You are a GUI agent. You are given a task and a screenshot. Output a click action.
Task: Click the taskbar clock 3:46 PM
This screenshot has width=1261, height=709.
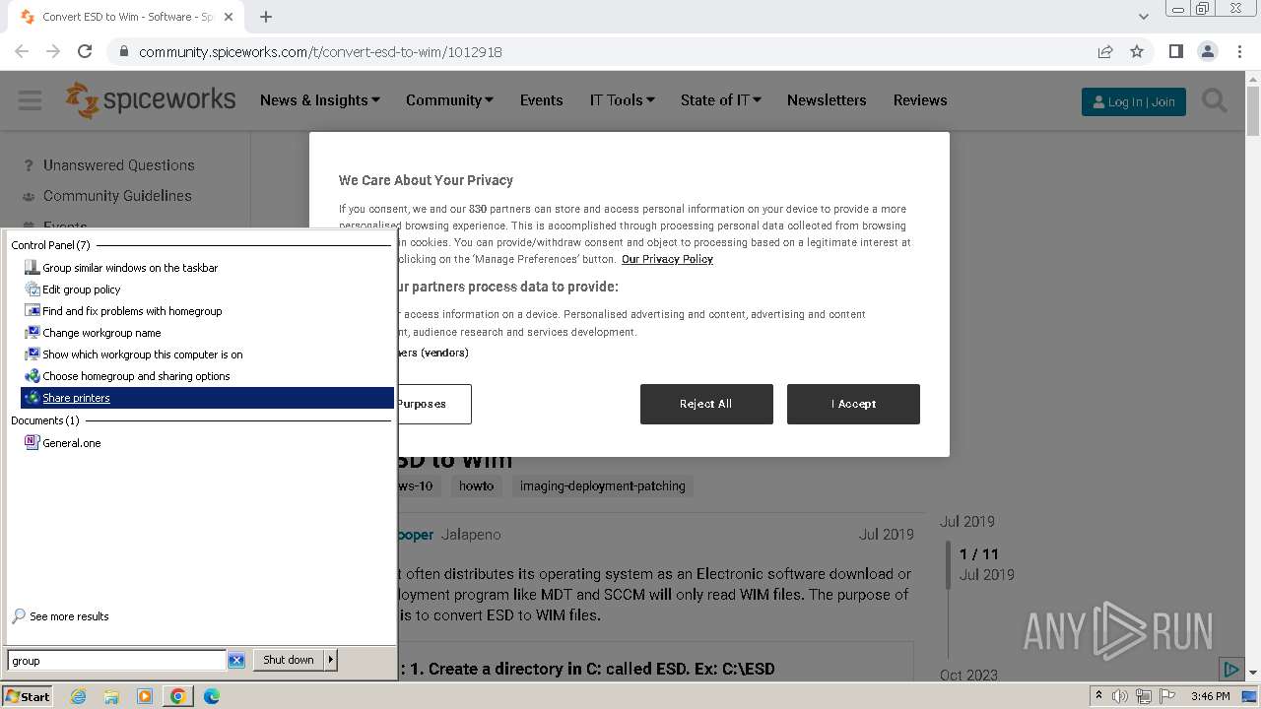tap(1210, 696)
